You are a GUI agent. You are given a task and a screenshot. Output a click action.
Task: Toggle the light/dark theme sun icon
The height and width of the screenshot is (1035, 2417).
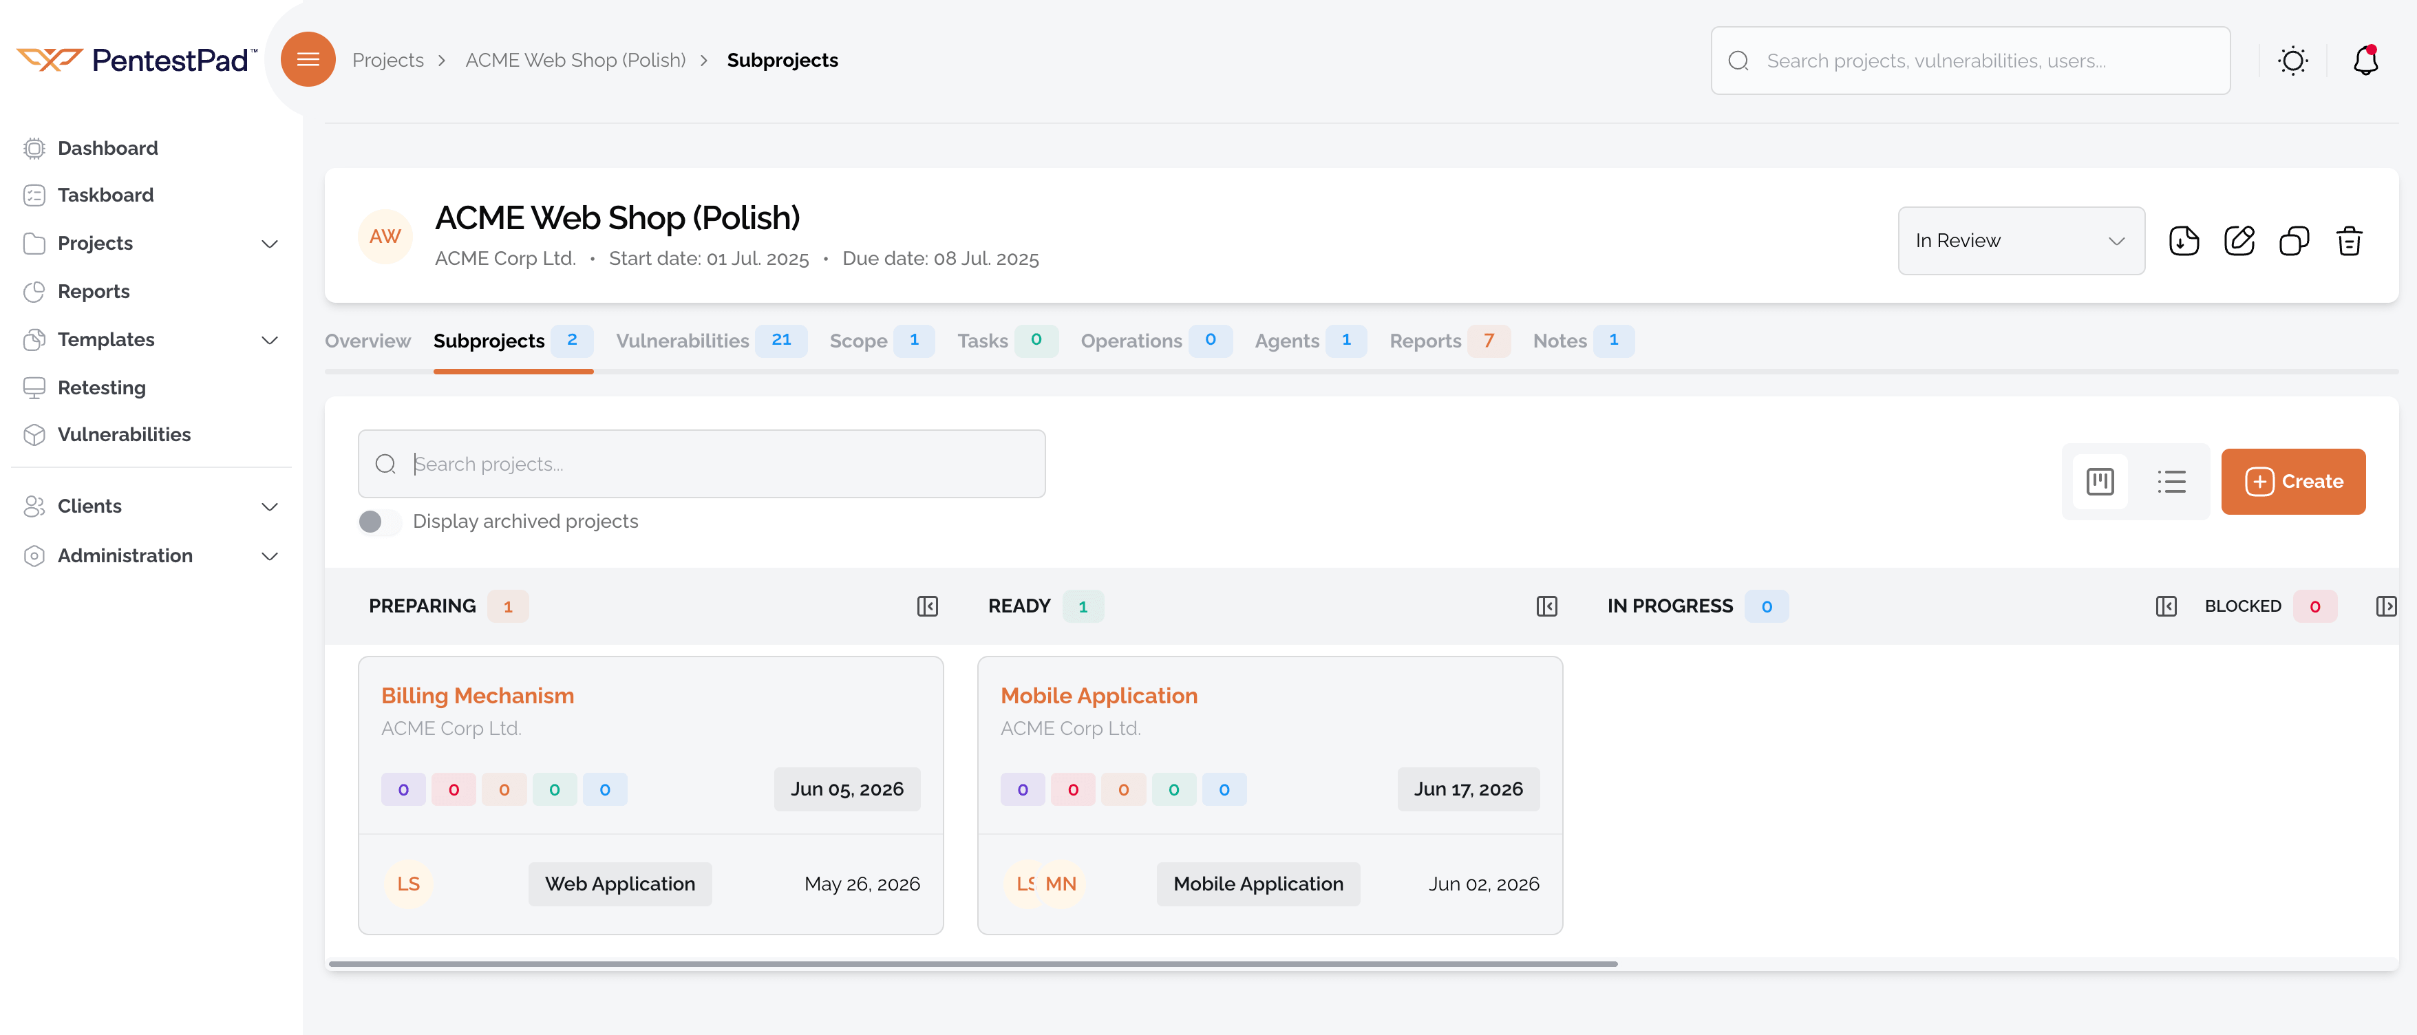coord(2292,61)
